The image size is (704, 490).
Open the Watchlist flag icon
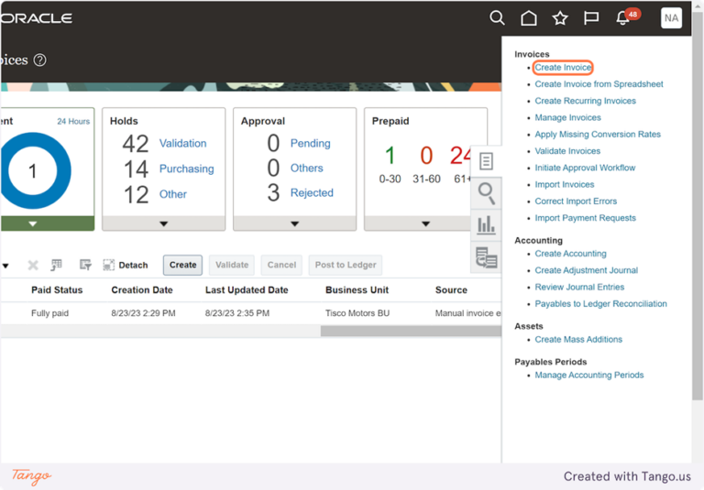click(x=591, y=18)
